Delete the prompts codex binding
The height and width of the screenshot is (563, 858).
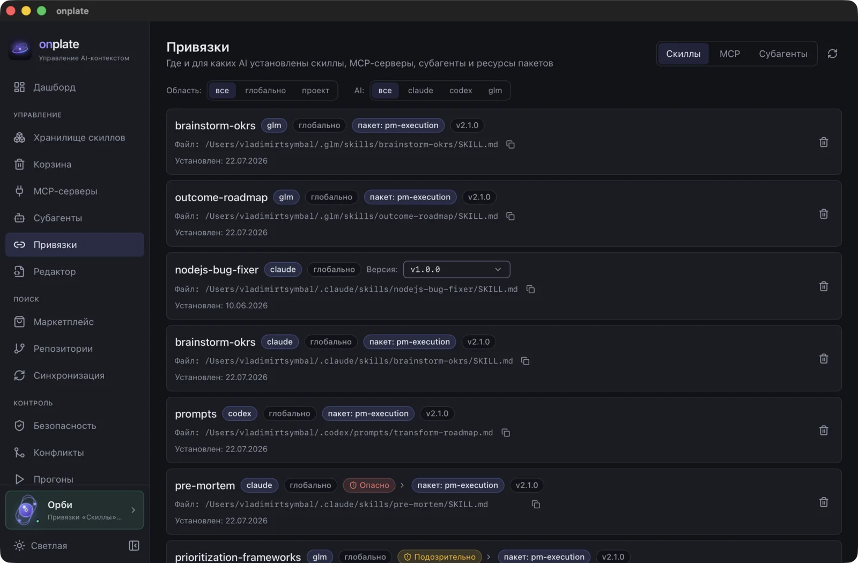click(824, 431)
